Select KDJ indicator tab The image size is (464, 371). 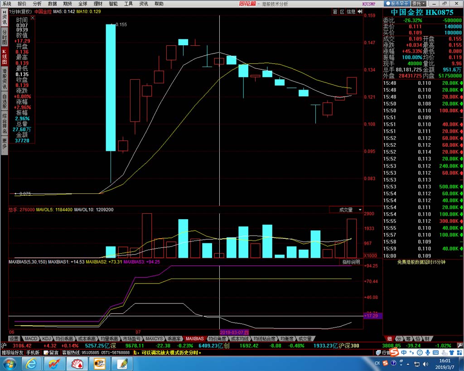pos(47,338)
